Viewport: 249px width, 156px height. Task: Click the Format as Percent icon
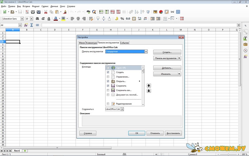122,19
